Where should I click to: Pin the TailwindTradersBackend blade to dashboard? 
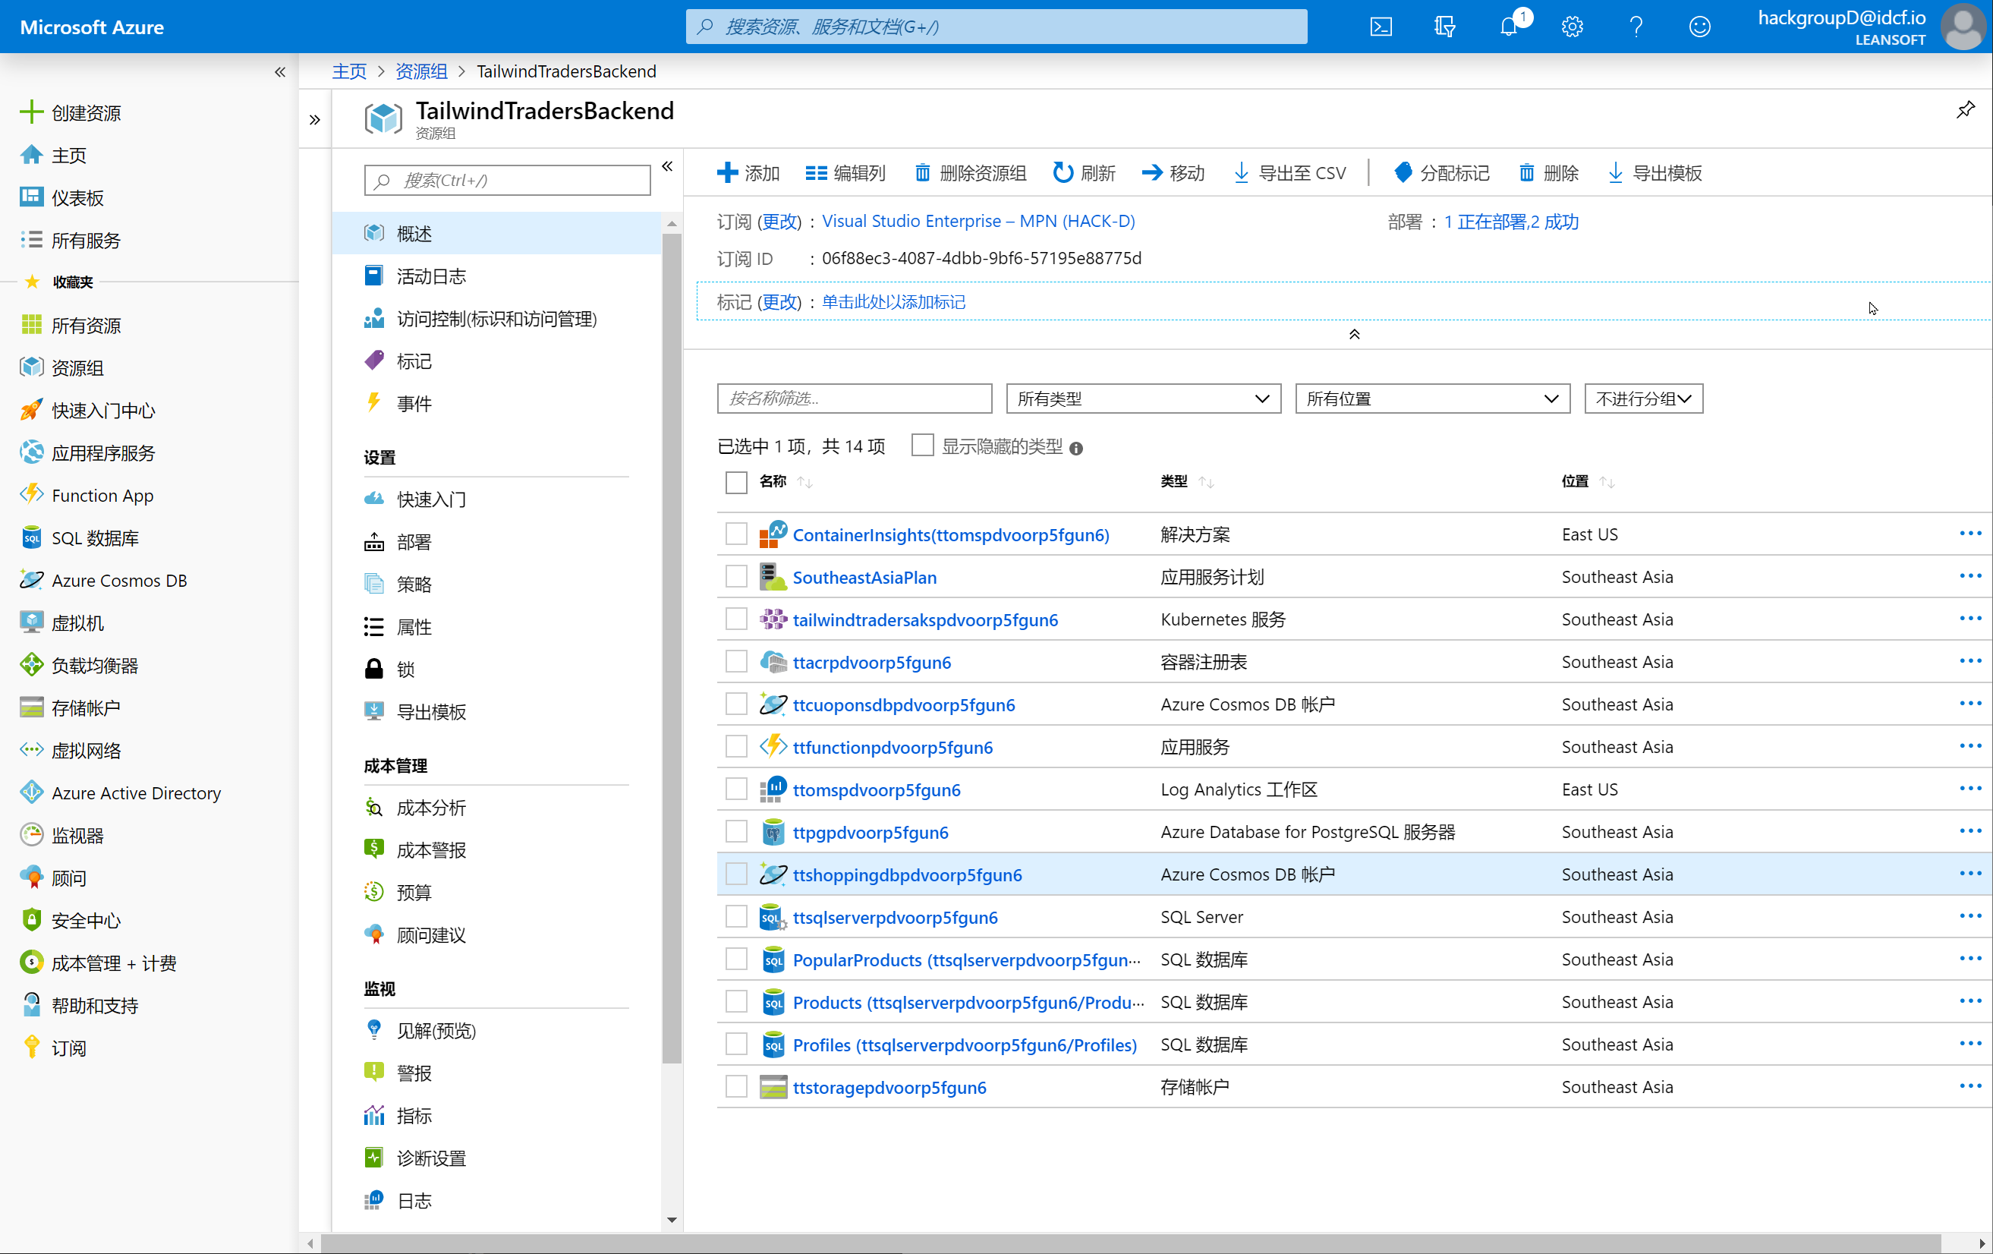(1965, 109)
